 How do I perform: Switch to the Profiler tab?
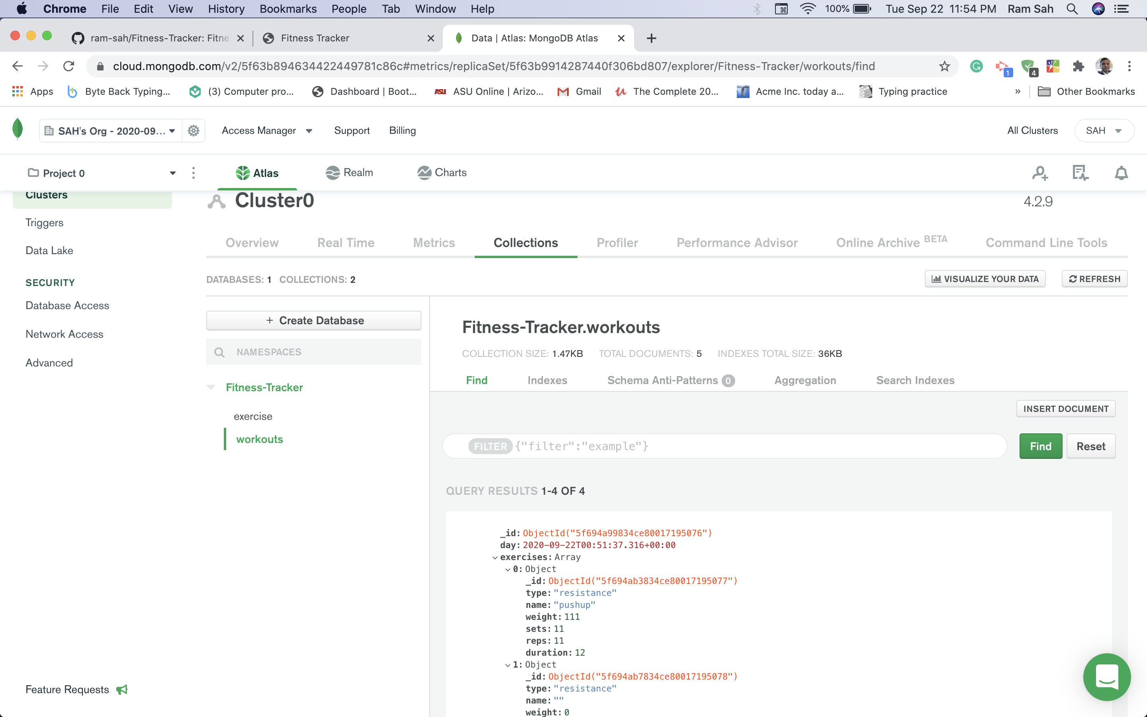617,243
